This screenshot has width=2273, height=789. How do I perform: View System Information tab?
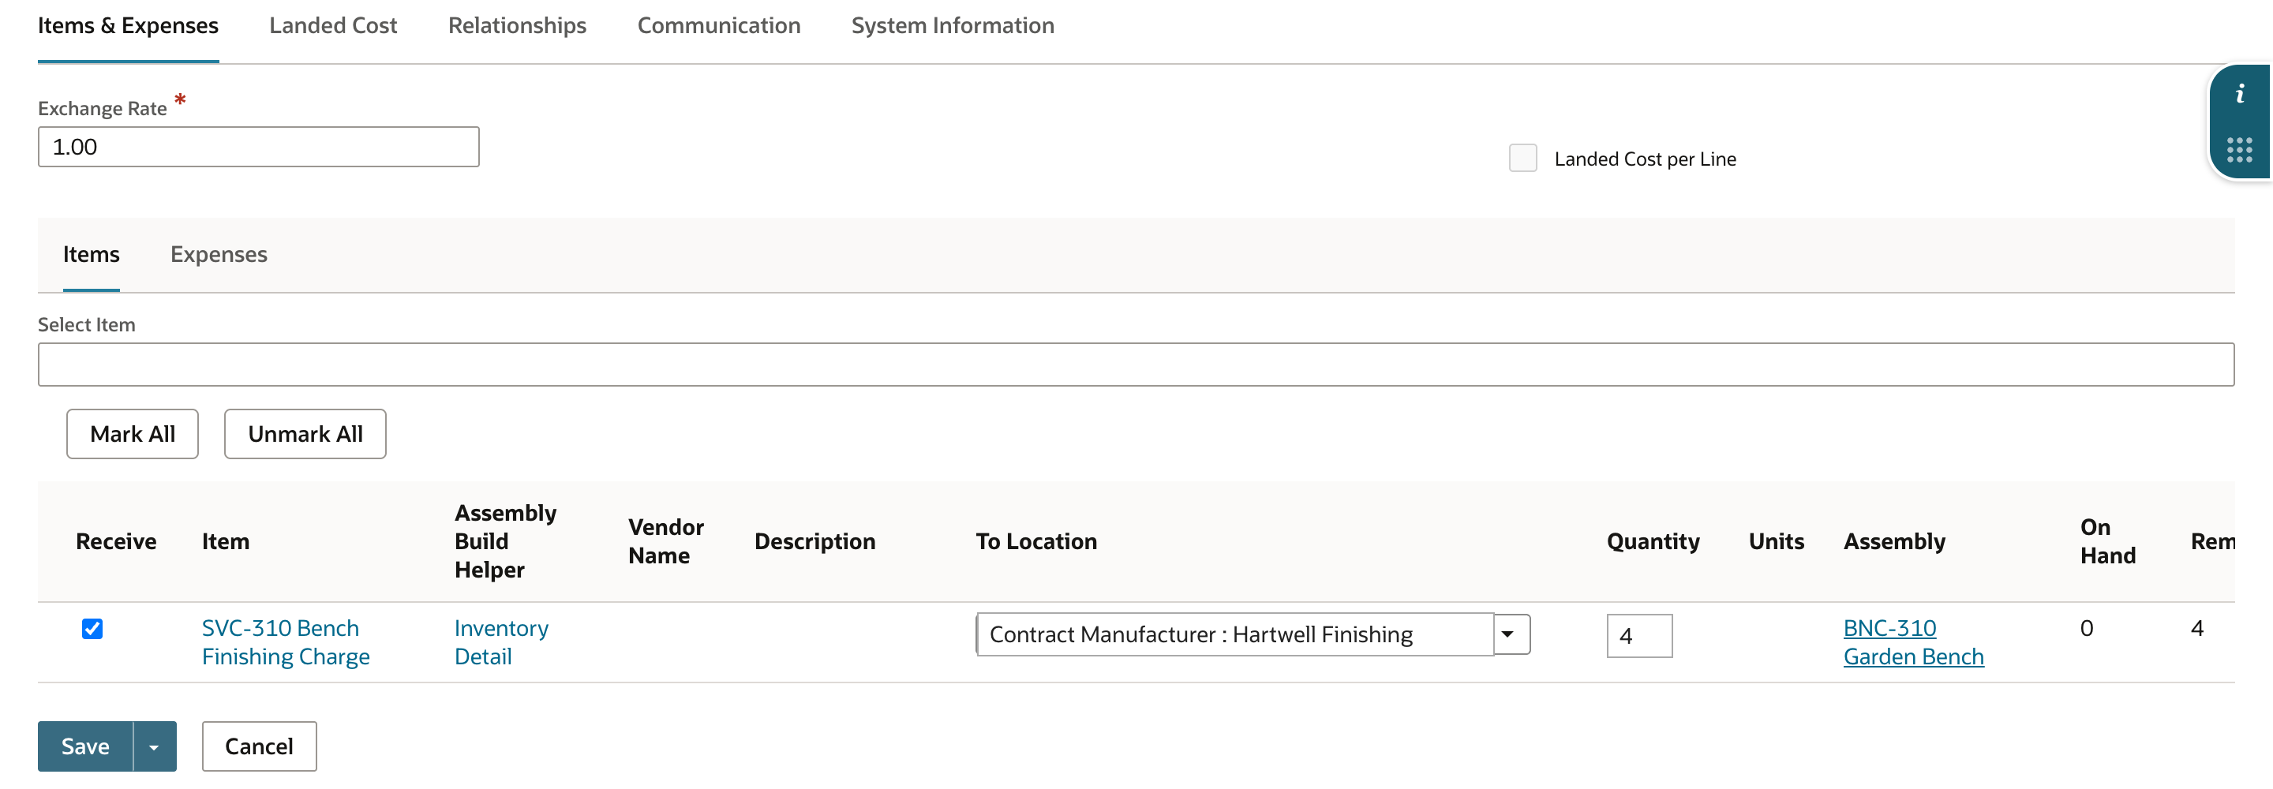[952, 25]
